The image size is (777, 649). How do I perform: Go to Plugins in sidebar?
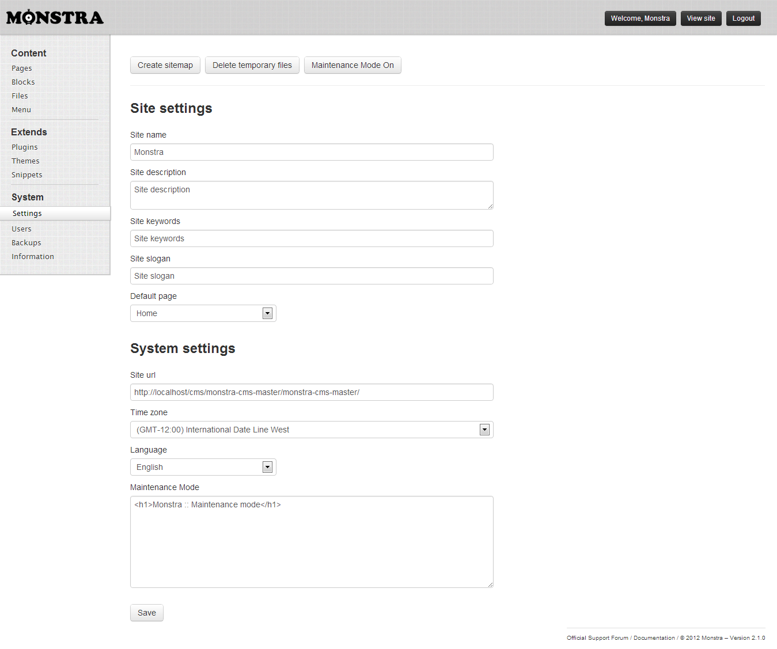[25, 147]
